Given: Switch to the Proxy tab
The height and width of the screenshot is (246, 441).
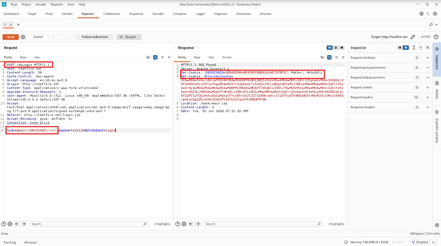Looking at the screenshot, I should tap(49, 14).
